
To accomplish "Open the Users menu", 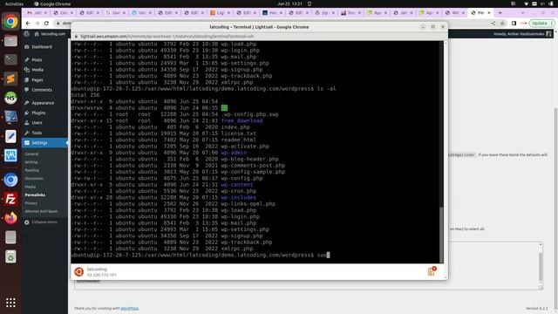I will click(x=37, y=123).
